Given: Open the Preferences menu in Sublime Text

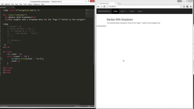Looking at the screenshot, I should 36,4.
